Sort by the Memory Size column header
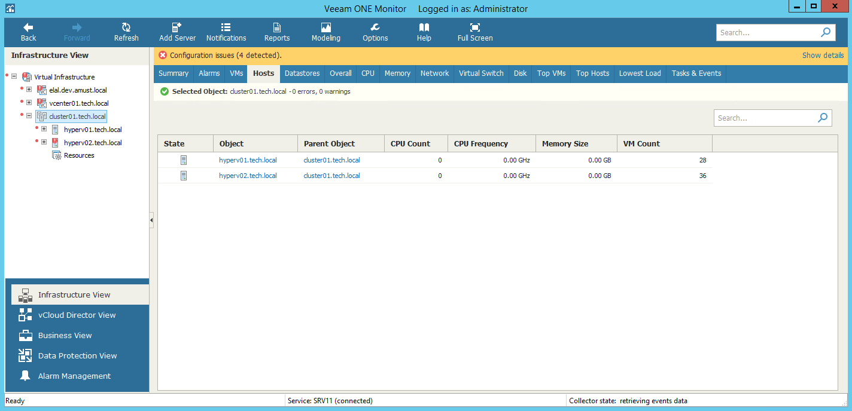The height and width of the screenshot is (411, 852). point(576,143)
